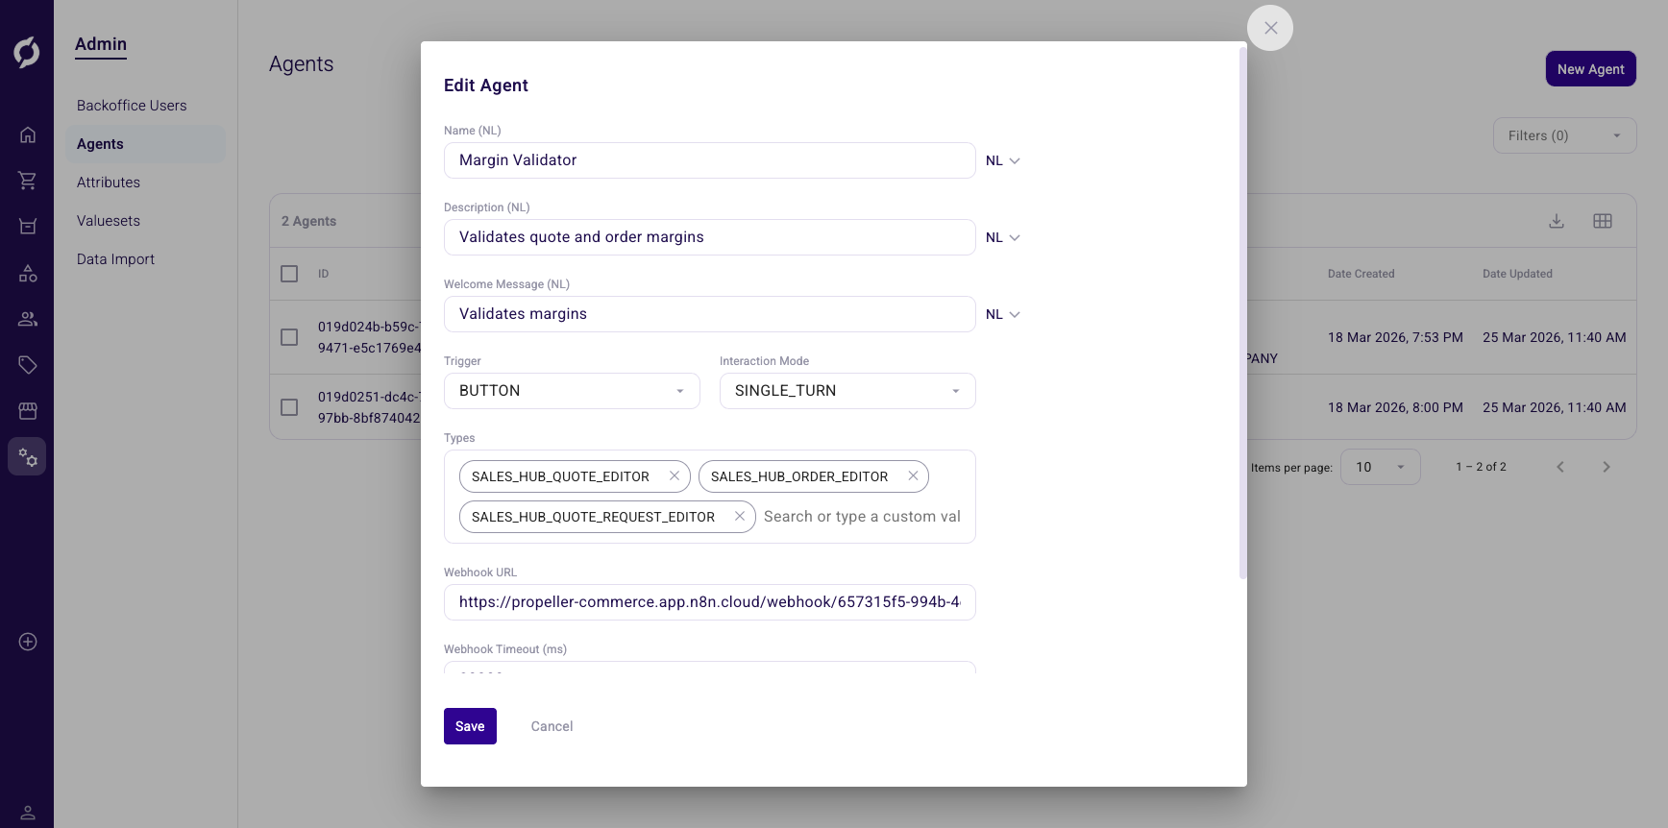Screen dimensions: 1668x828
Task: Remove SALES_HUB_QUOTE_REQUEST_EDITOR type chip
Action: [x=740, y=516]
